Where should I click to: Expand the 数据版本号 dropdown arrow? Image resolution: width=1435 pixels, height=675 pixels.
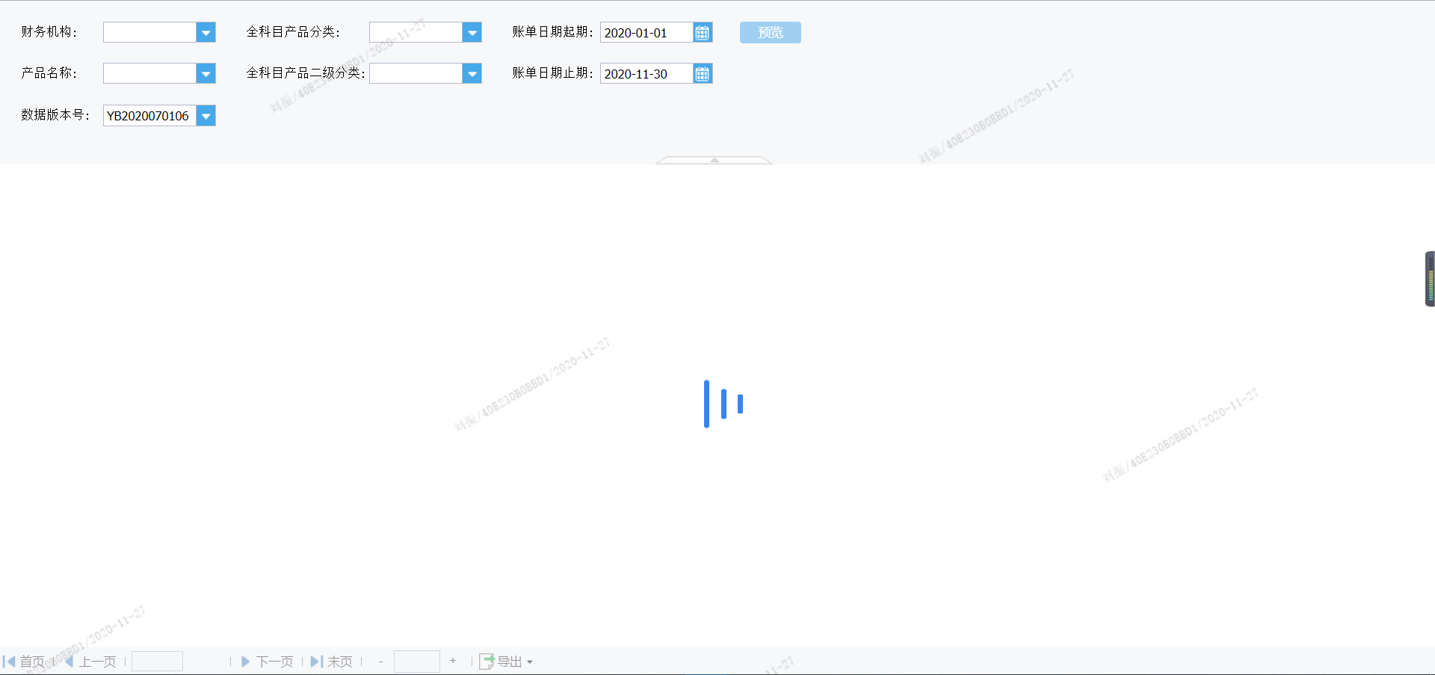click(206, 116)
